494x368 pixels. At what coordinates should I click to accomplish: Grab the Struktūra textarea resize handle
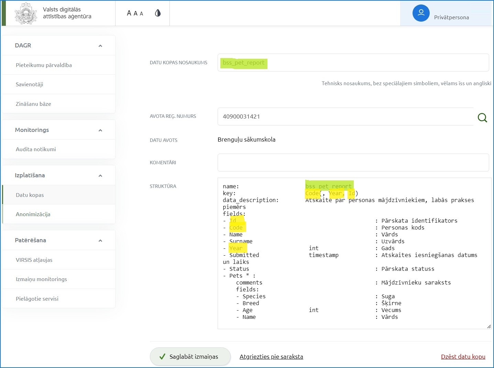click(489, 326)
